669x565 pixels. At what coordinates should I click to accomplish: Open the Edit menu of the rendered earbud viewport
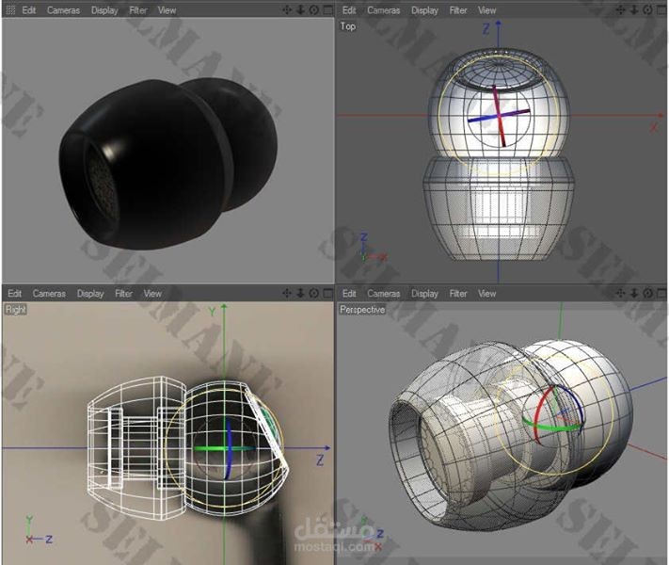(x=28, y=10)
